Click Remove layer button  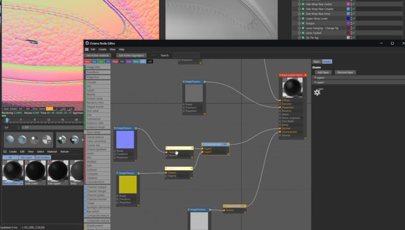pos(345,72)
